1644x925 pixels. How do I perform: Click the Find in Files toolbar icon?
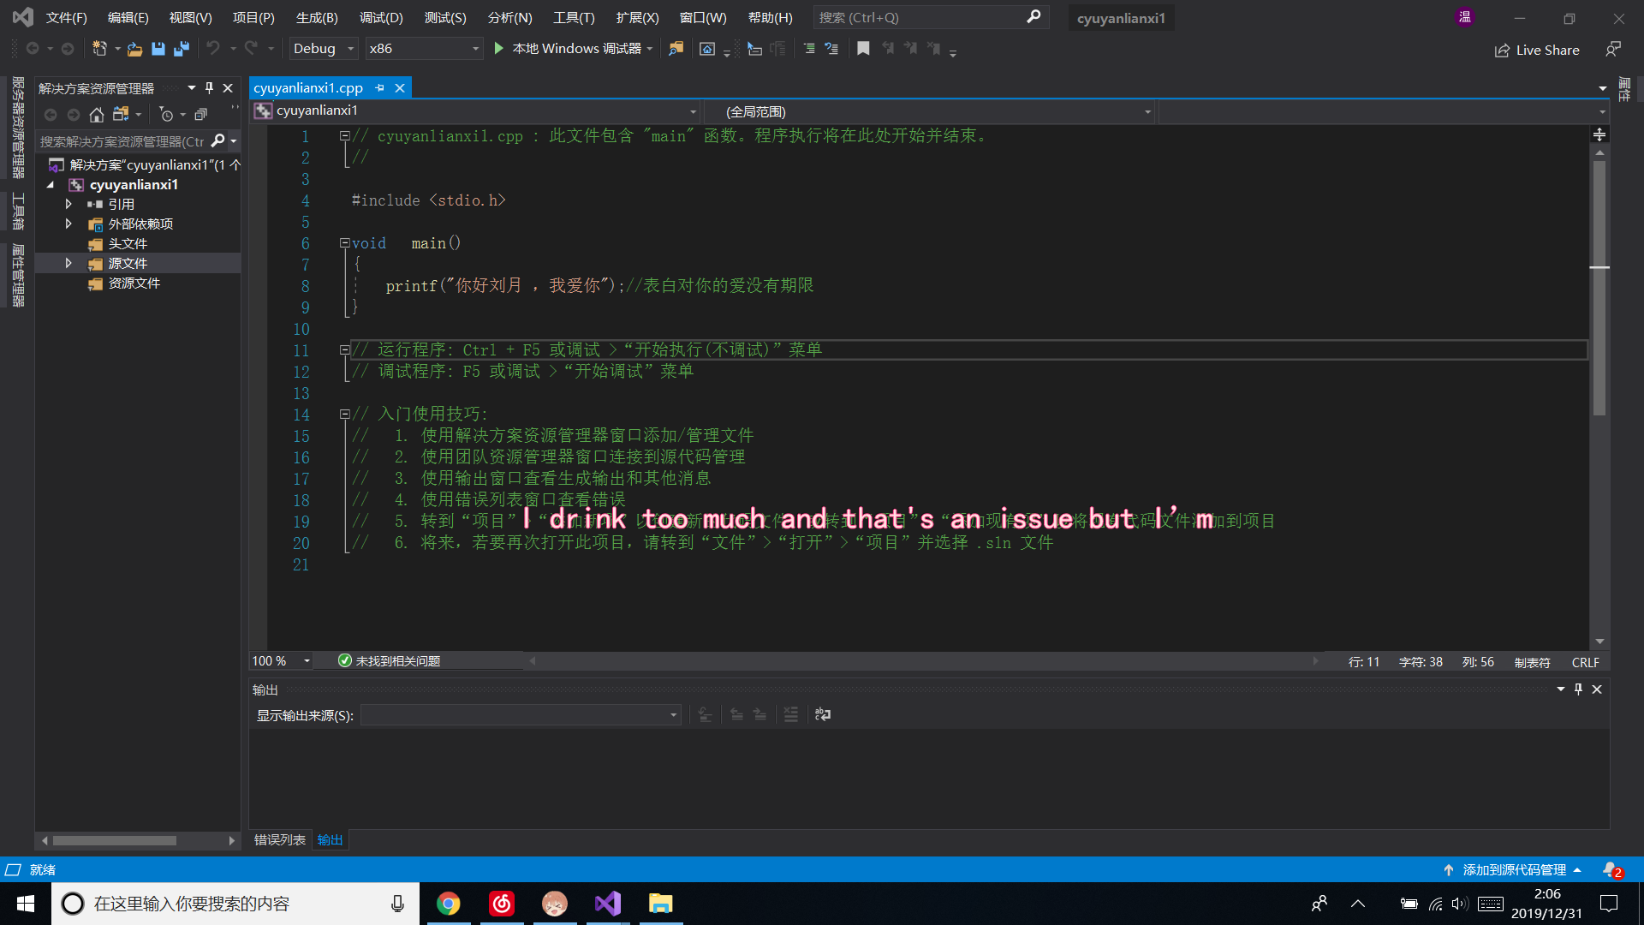676,49
